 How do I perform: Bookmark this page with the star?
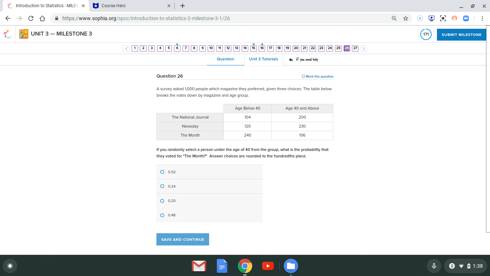(x=406, y=18)
